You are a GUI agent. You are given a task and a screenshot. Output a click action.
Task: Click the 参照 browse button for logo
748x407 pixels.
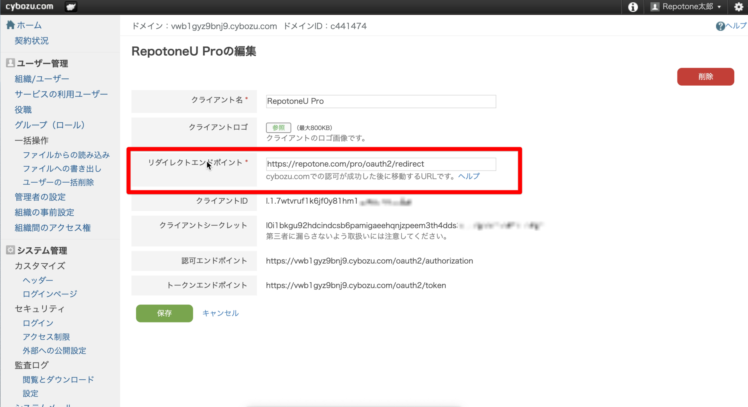278,128
